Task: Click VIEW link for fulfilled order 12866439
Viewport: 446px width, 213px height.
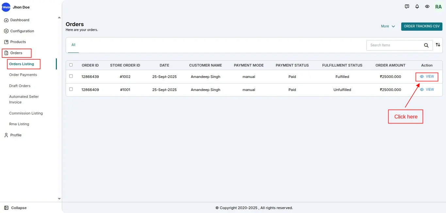Action: tap(427, 77)
